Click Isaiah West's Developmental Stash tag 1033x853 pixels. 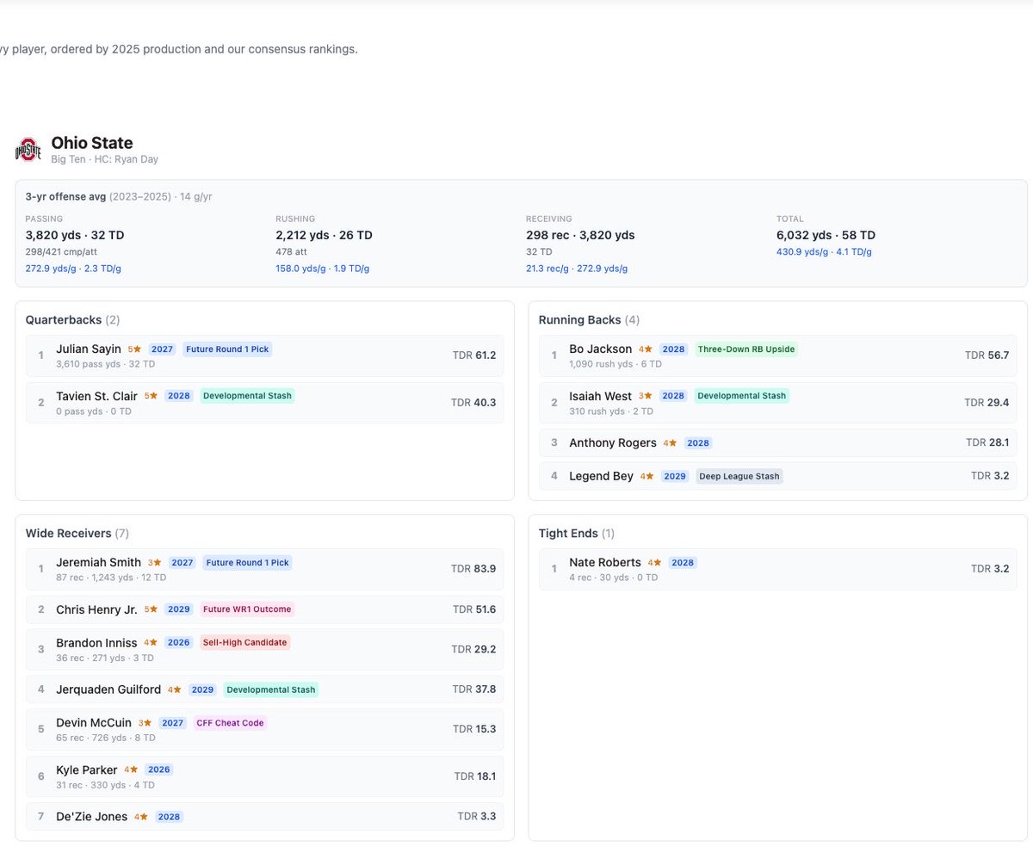(742, 396)
